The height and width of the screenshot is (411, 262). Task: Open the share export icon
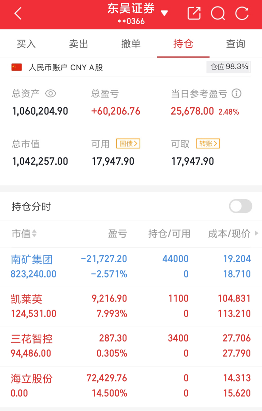(x=194, y=13)
